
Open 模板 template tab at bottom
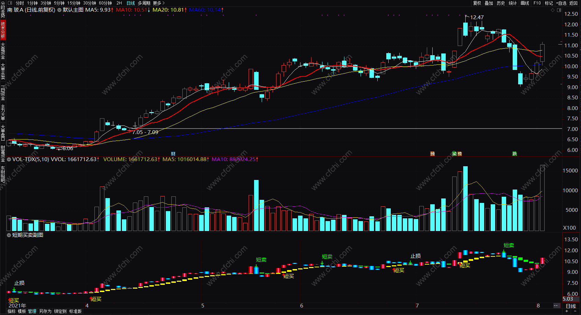[x=22, y=311]
